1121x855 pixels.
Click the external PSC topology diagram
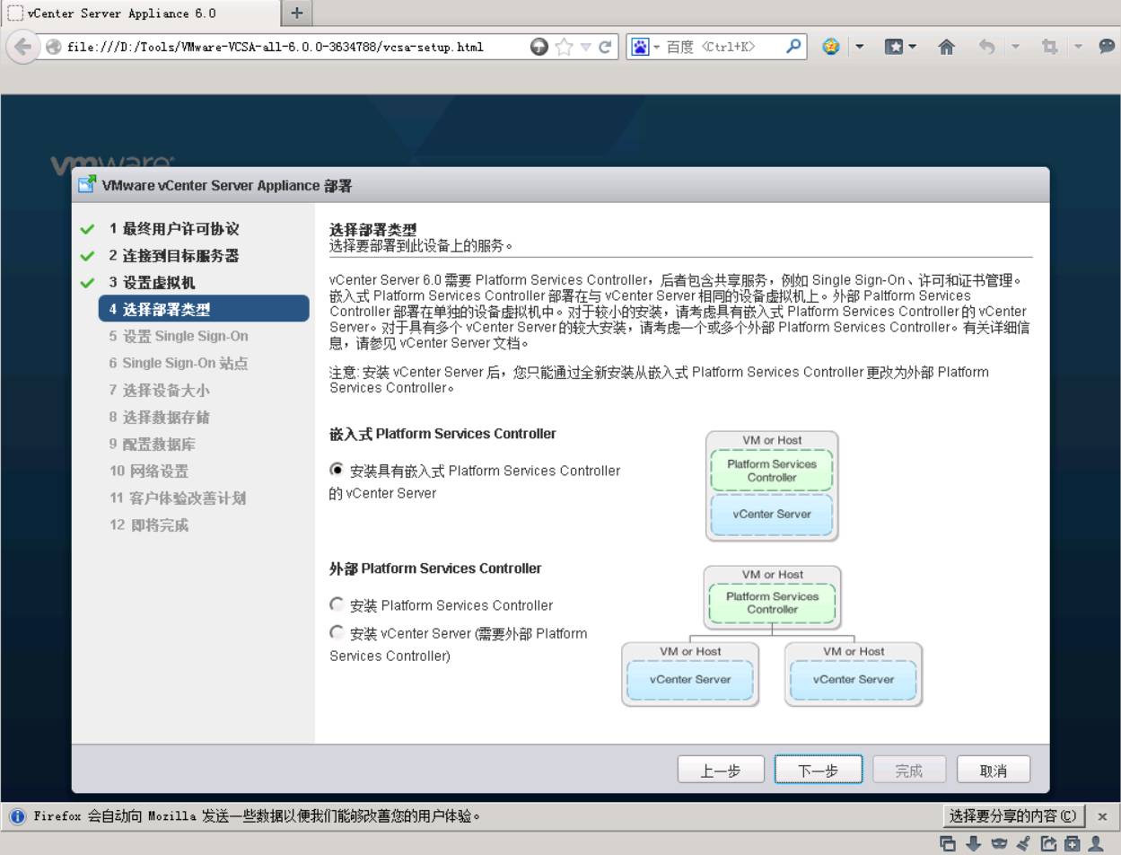[x=772, y=636]
